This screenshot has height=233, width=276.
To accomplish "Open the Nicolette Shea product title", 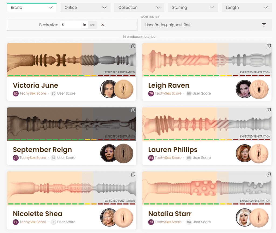I will click(37, 214).
